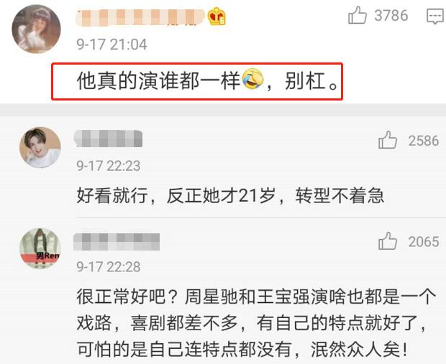The width and height of the screenshot is (446, 364).
Task: Click the crown badge beside the top username
Action: tap(217, 17)
